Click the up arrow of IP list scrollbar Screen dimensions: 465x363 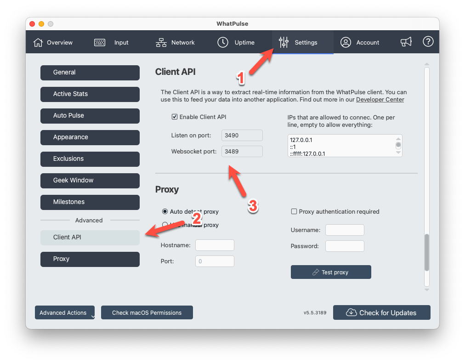tap(398, 139)
